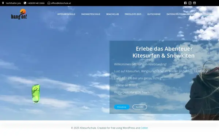Viewport: 219px width, 137px height.
Task: Open the Facebook icon in top bar
Action: coord(185,3)
